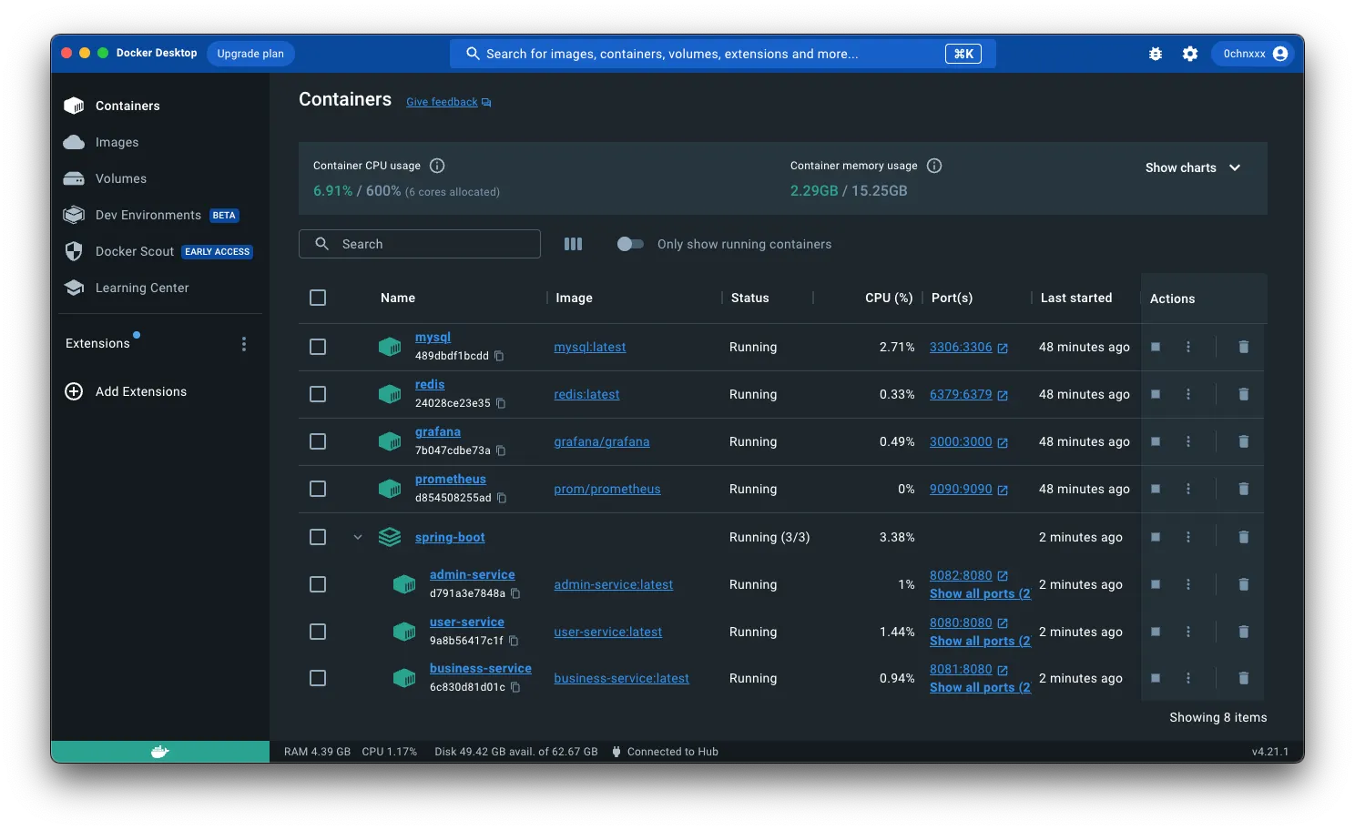Open Learning Center in sidebar
The image size is (1355, 830).
click(x=160, y=288)
